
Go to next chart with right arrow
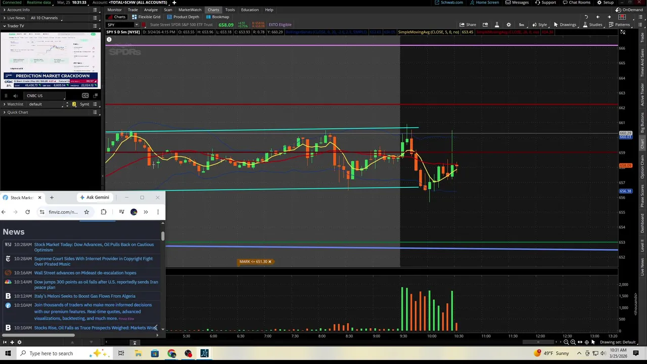(x=609, y=17)
